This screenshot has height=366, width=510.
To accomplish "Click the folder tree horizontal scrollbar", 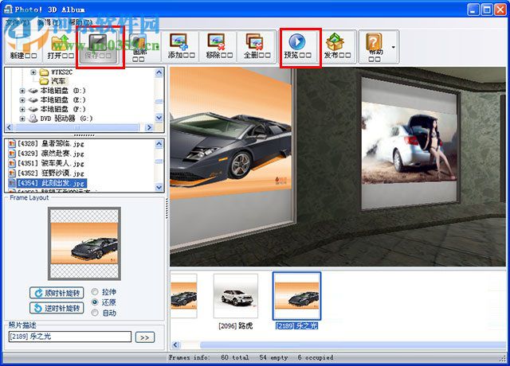I will (80, 127).
